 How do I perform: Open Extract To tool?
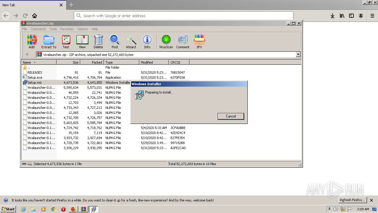click(x=49, y=41)
